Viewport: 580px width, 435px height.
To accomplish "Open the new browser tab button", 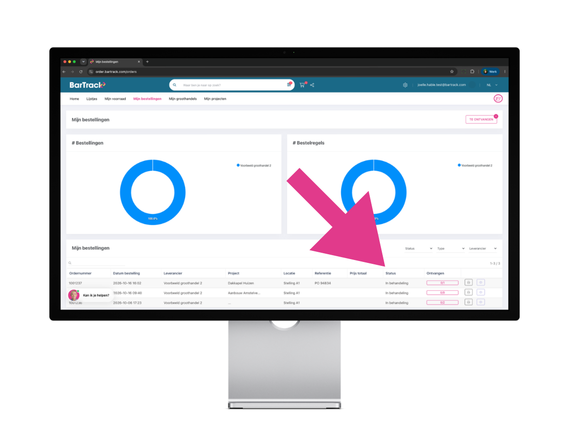I will point(147,62).
